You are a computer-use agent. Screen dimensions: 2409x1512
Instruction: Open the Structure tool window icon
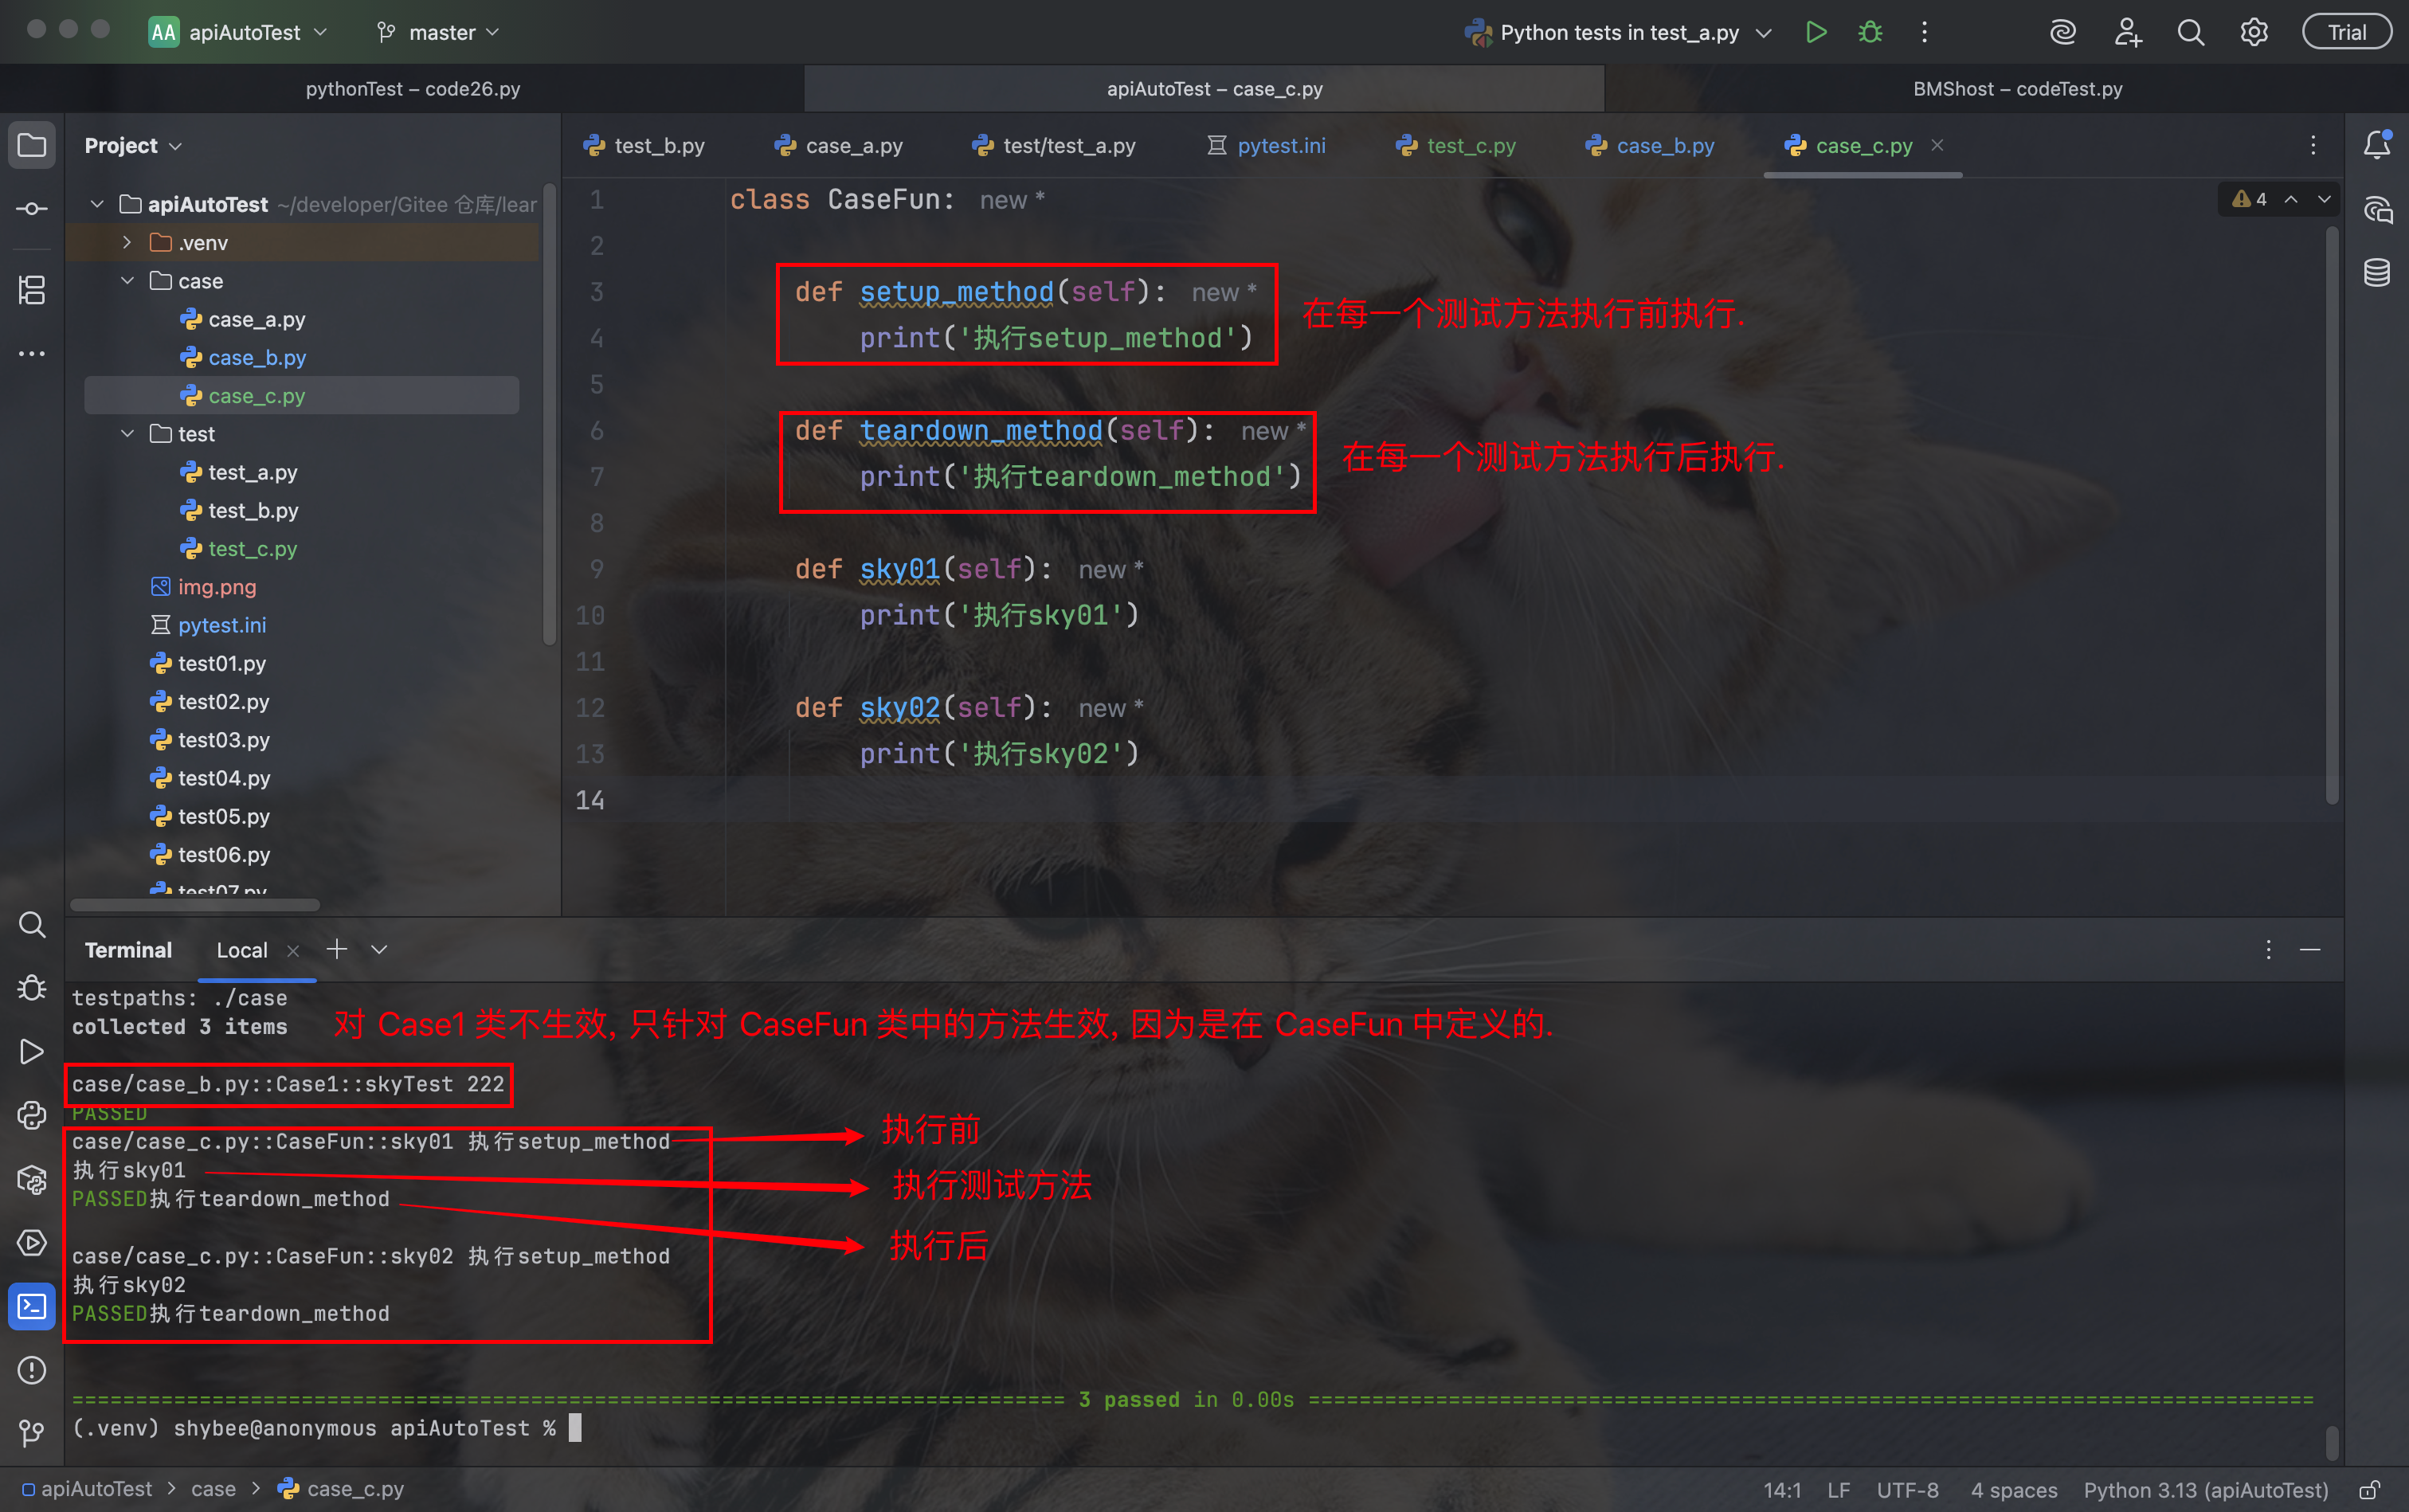32,290
